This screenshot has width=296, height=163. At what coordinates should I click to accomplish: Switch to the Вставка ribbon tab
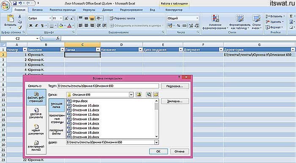37,10
